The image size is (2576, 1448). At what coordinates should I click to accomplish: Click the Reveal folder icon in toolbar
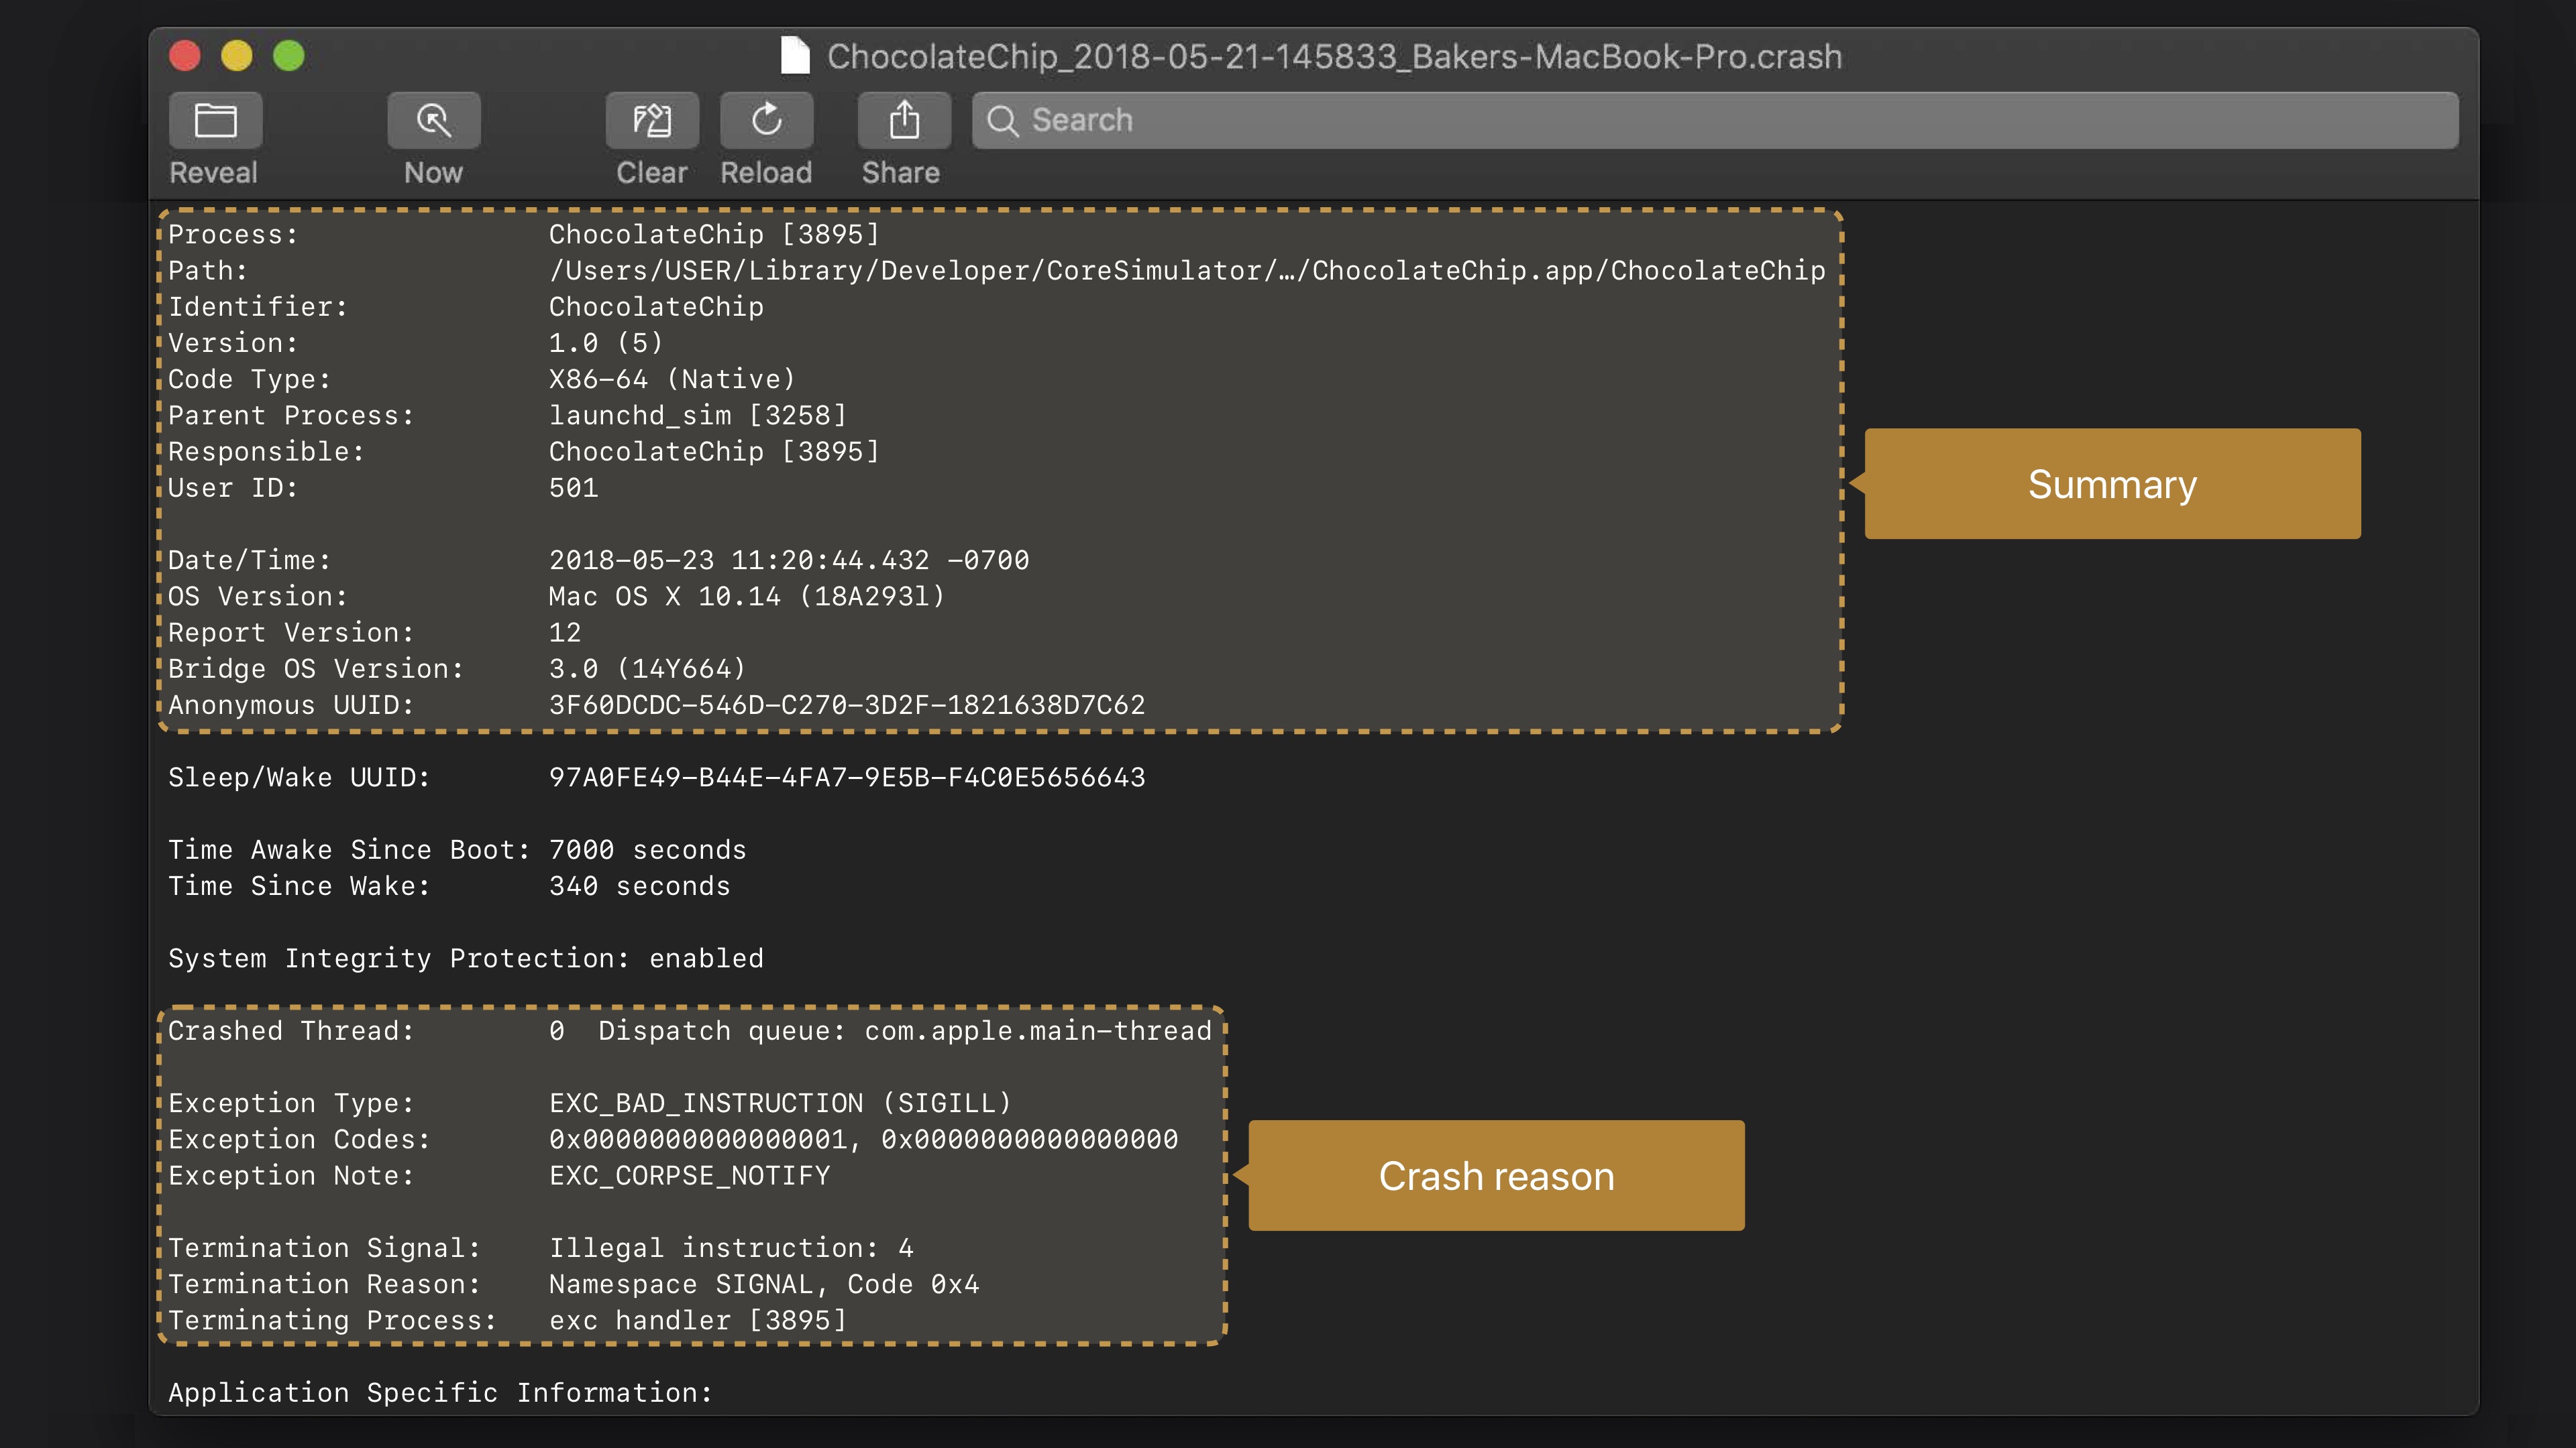215,120
